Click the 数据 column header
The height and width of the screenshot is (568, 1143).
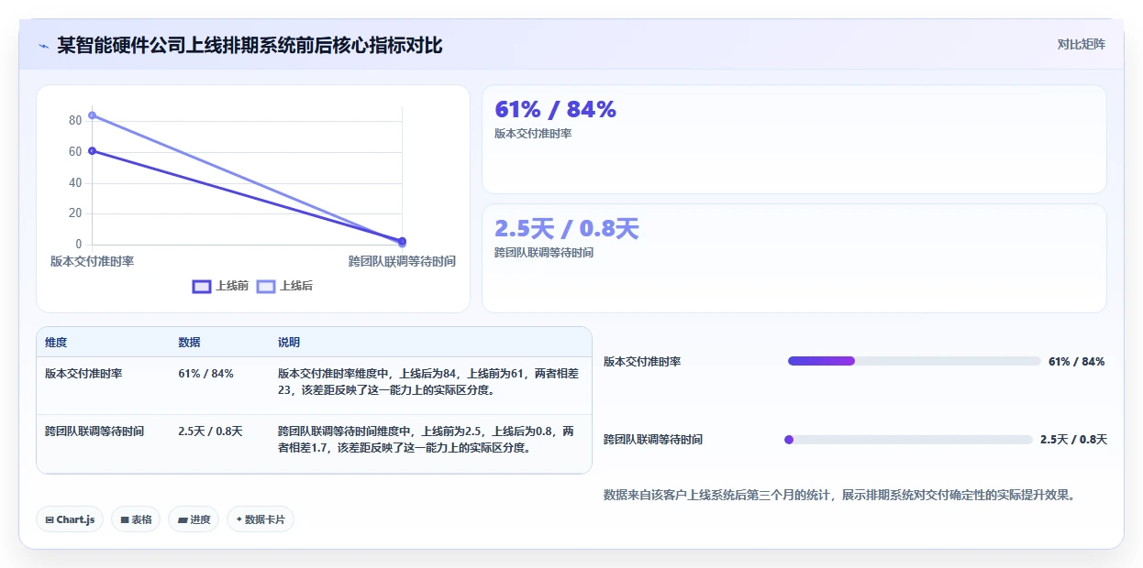189,343
